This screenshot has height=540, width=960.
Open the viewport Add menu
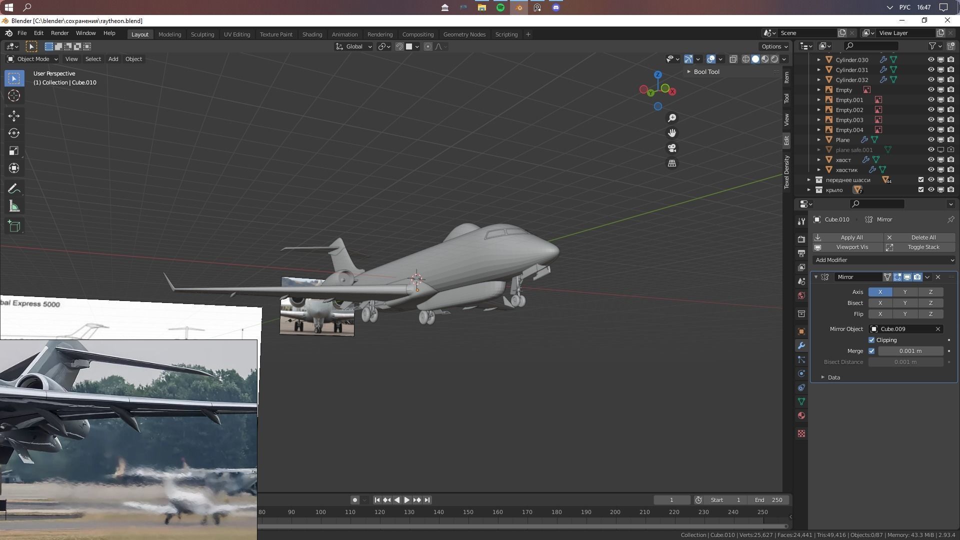(x=113, y=59)
